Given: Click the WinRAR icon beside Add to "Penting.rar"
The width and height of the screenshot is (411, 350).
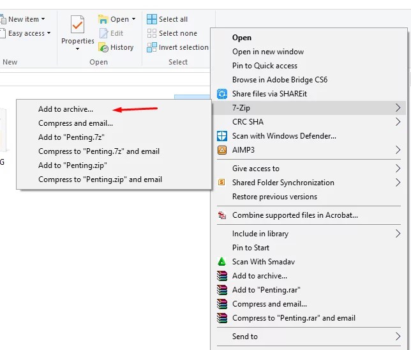Looking at the screenshot, I should pos(222,290).
